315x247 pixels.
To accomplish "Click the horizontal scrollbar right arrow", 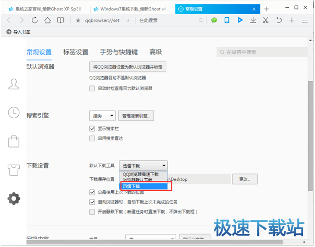I will pos(305,242).
